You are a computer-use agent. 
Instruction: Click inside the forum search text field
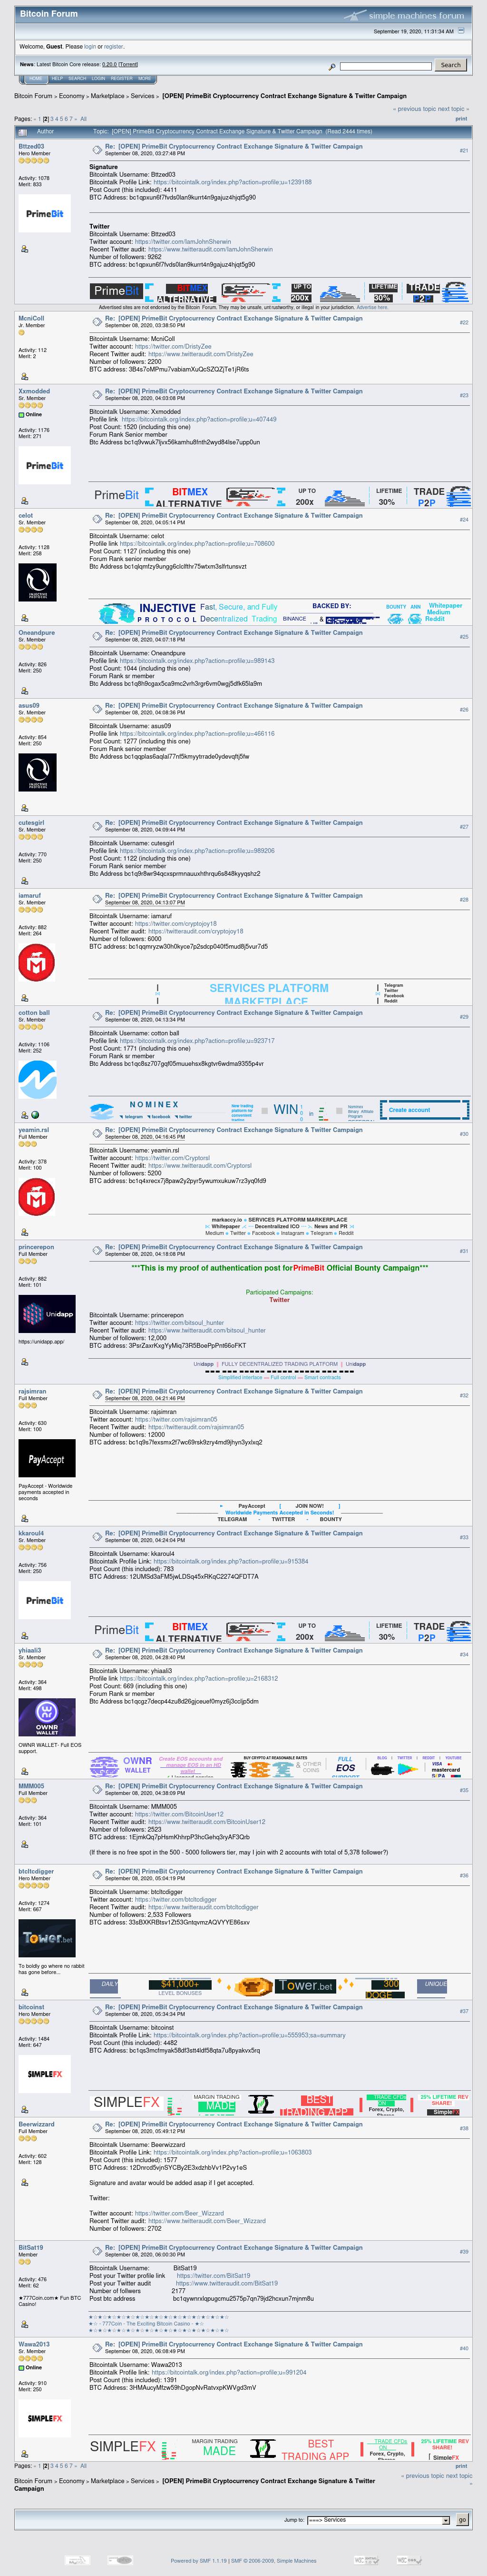coord(385,66)
